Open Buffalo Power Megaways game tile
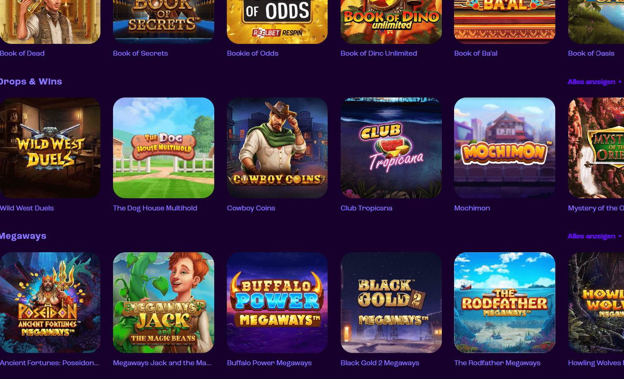The height and width of the screenshot is (379, 624). tap(277, 303)
